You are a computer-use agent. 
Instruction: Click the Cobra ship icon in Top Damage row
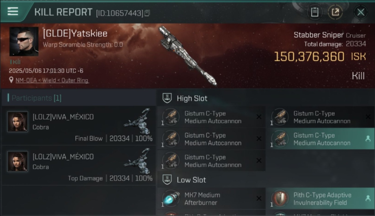(138, 161)
